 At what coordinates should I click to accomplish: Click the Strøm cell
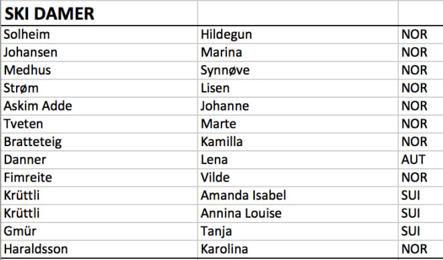coord(99,88)
